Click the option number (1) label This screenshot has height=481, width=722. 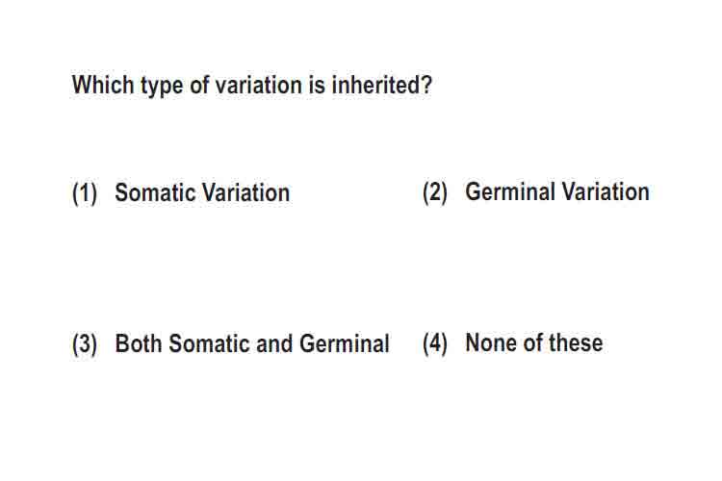[85, 193]
